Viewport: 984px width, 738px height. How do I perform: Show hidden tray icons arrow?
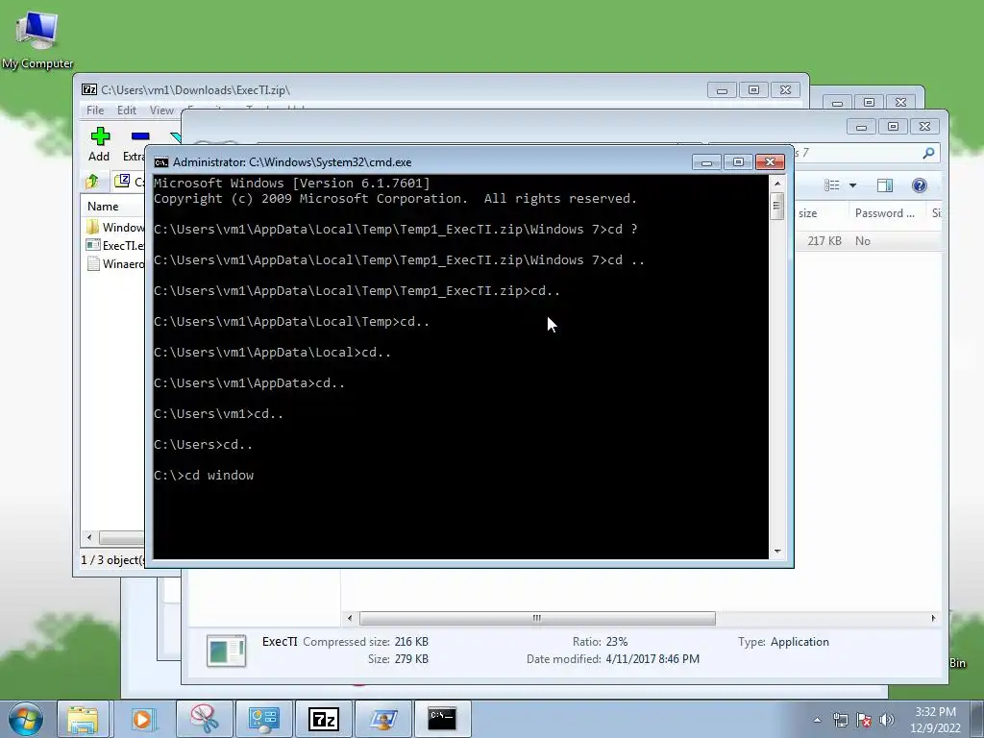coord(817,720)
